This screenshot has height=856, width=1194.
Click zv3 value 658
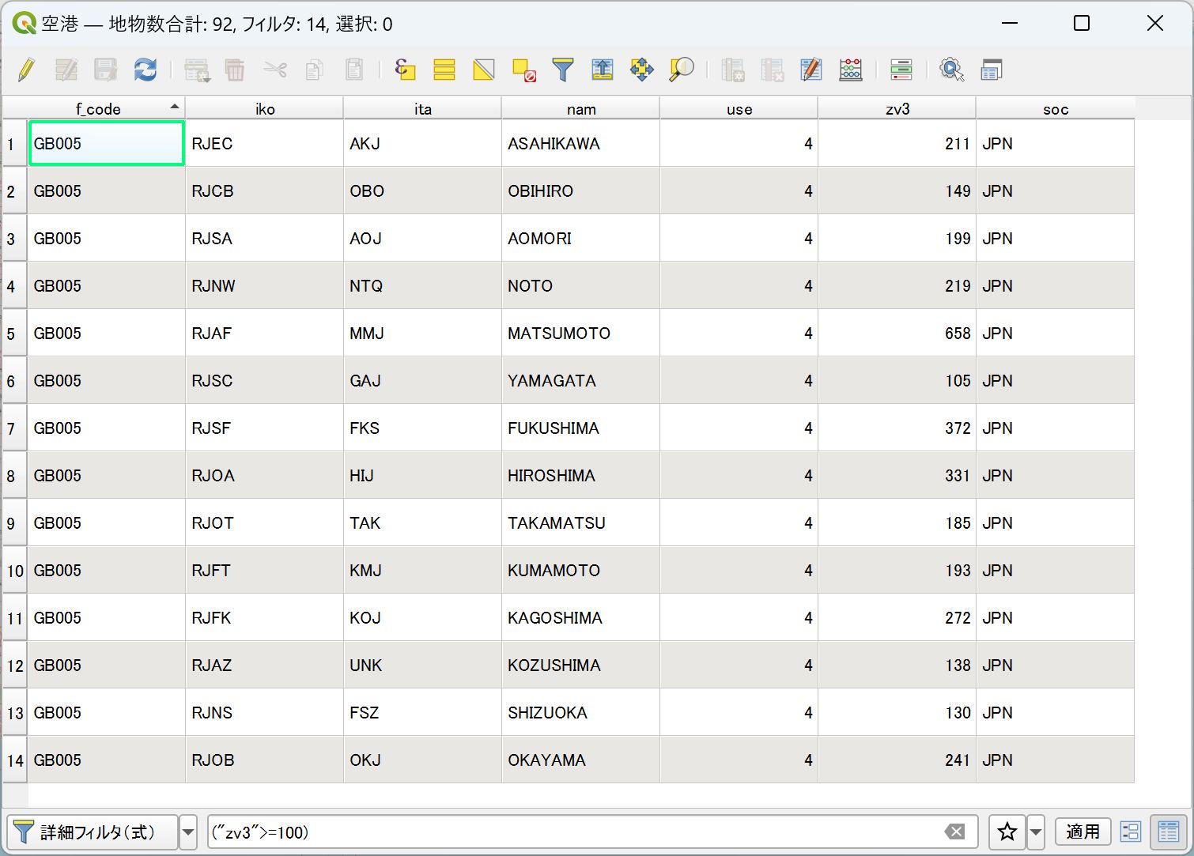pyautogui.click(x=897, y=334)
